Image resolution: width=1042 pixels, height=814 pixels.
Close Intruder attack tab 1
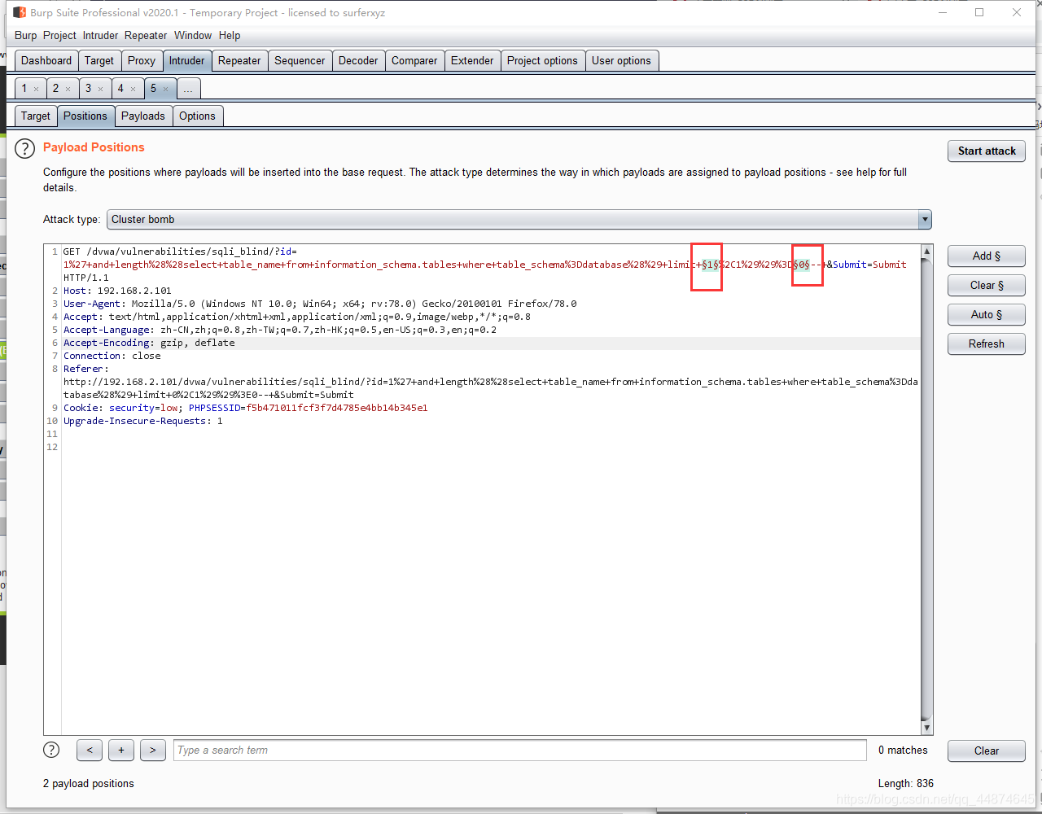[36, 89]
